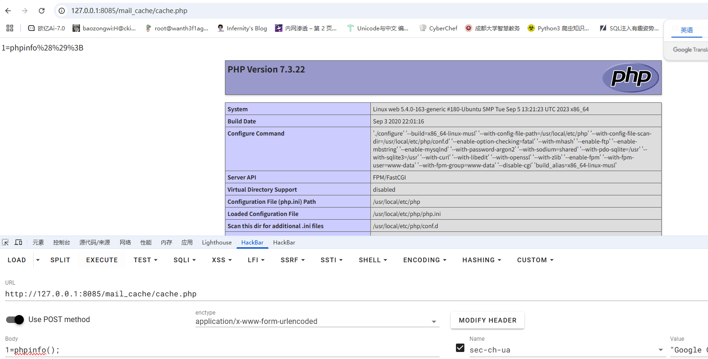708x359 pixels.
Task: Turn off the Use POST method switch
Action: [x=15, y=320]
